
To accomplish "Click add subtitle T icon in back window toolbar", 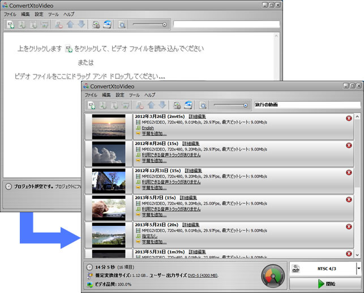I will coord(33,24).
